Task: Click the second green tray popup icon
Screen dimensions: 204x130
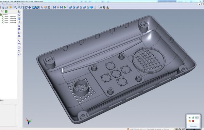Action: click(x=193, y=118)
